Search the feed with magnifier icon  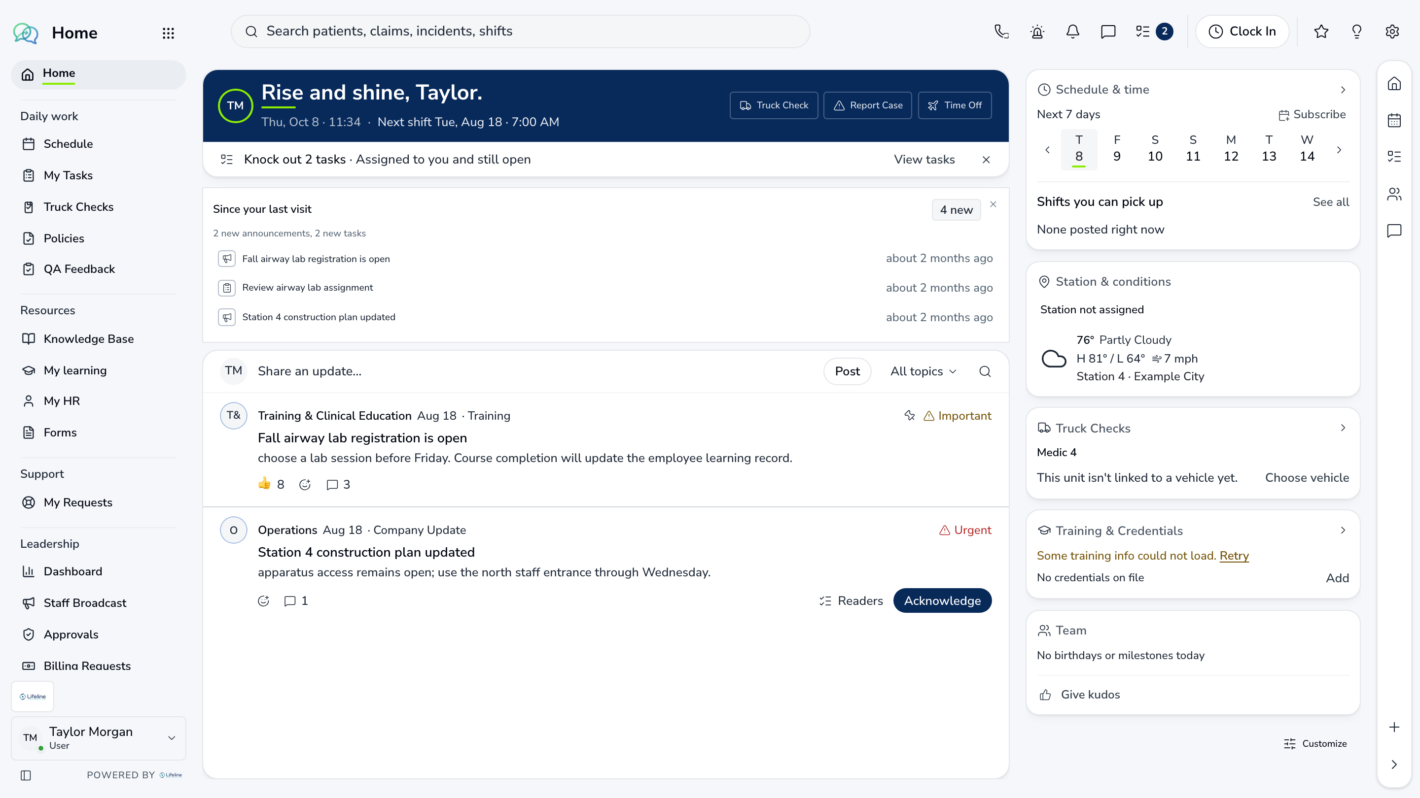(985, 371)
